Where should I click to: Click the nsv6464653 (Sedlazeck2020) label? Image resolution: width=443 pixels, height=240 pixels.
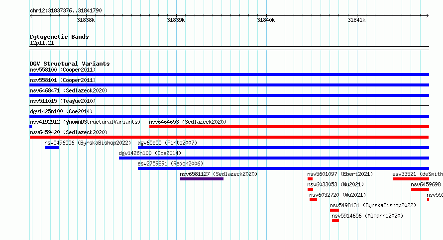pos(188,122)
